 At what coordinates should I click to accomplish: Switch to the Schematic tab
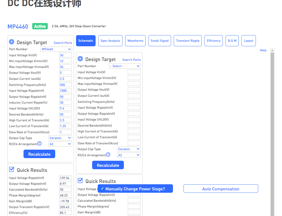tap(86, 41)
